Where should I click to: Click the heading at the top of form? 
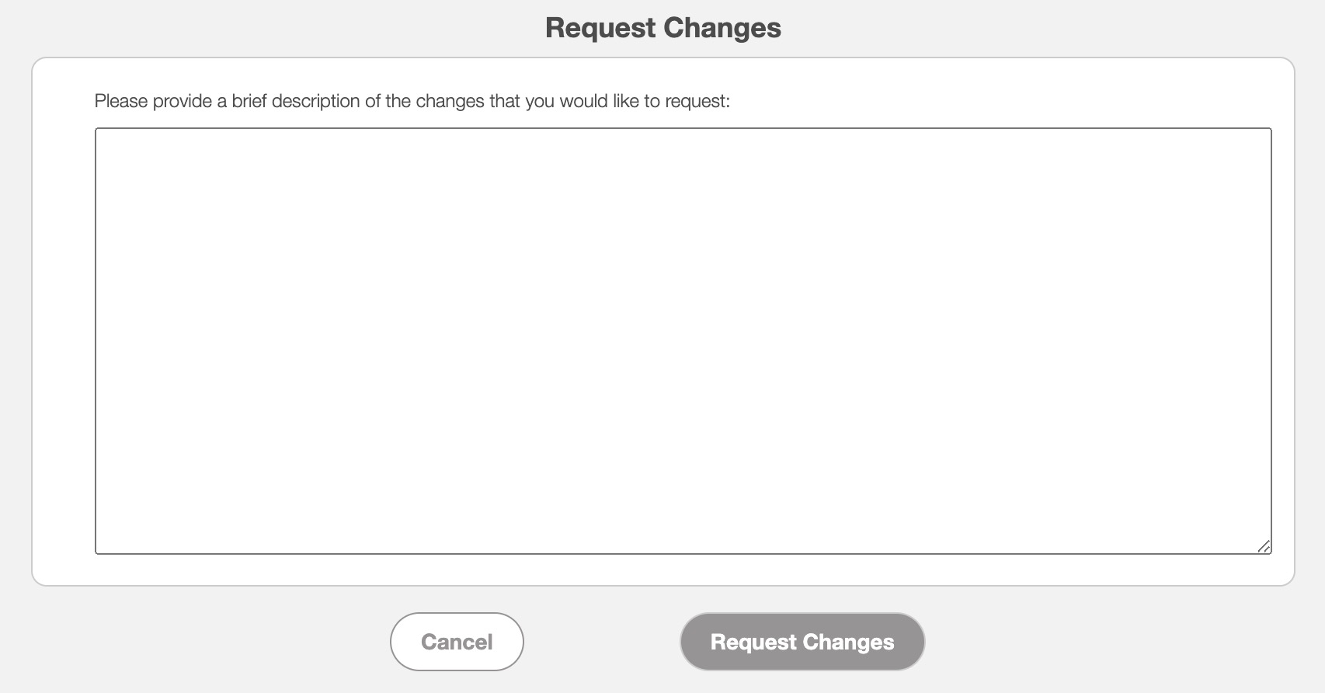click(662, 28)
